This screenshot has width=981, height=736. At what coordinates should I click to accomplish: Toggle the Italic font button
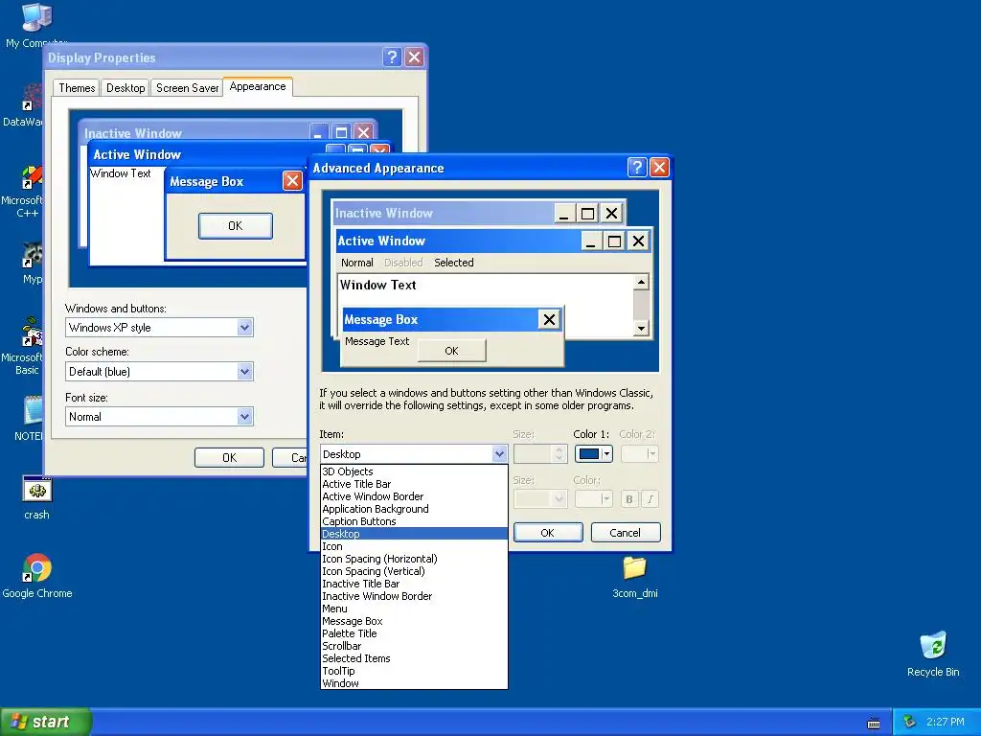click(x=650, y=498)
